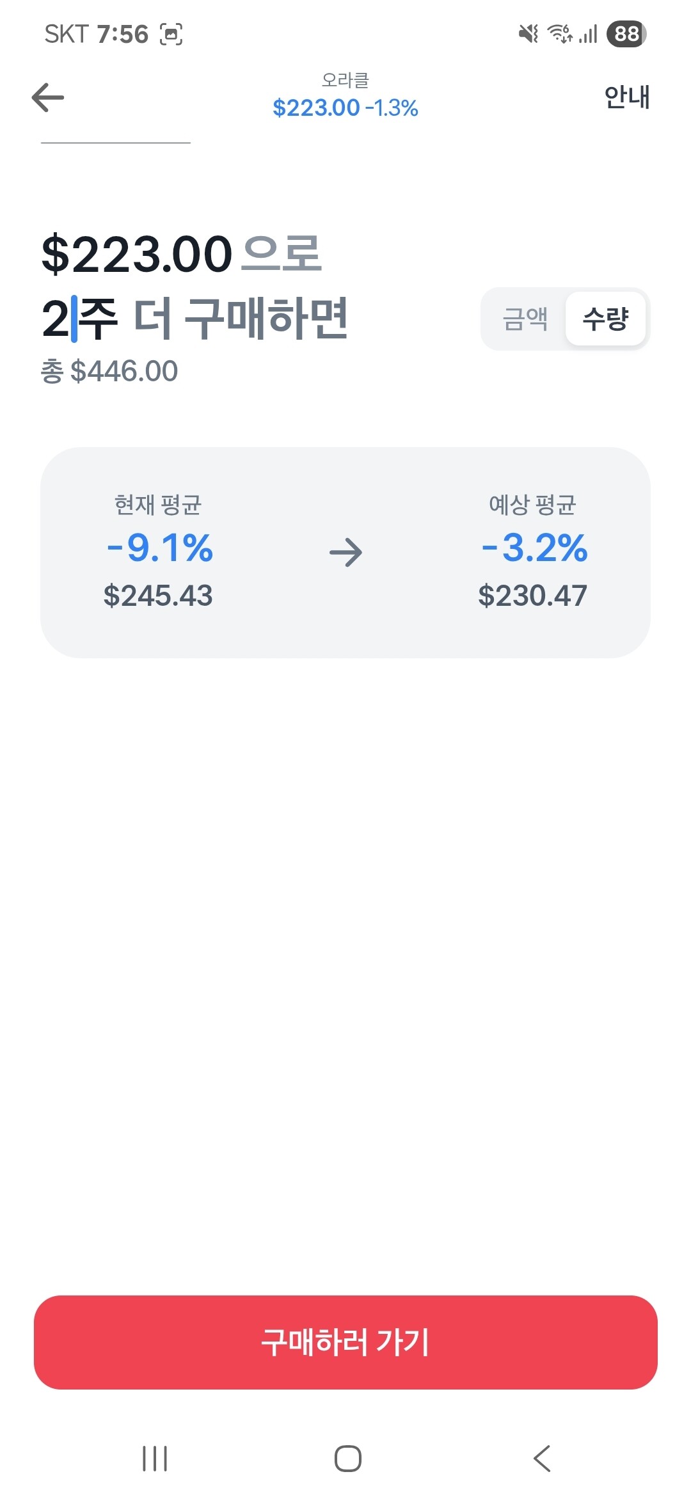This screenshot has width=691, height=1497.
Task: Tap the arrow between current and expected averages
Action: pyautogui.click(x=345, y=553)
